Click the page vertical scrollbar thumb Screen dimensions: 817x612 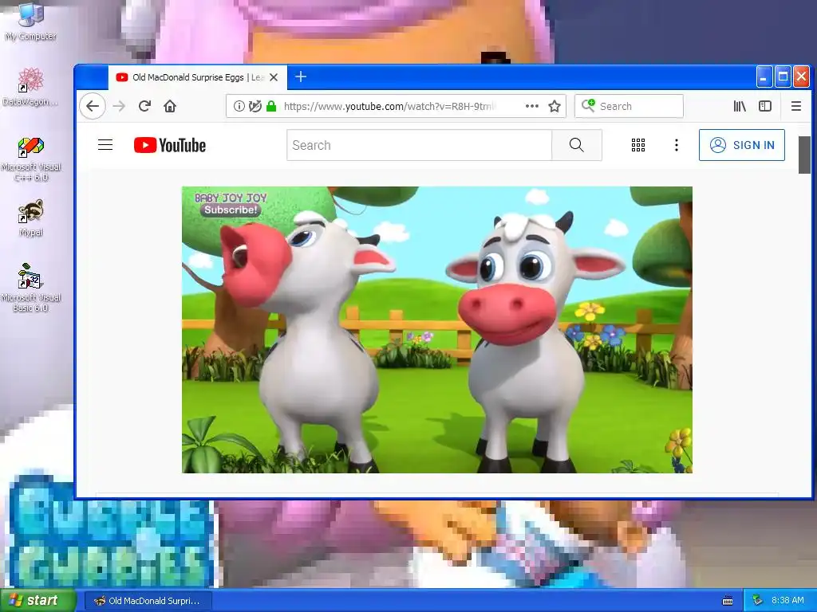pyautogui.click(x=804, y=155)
